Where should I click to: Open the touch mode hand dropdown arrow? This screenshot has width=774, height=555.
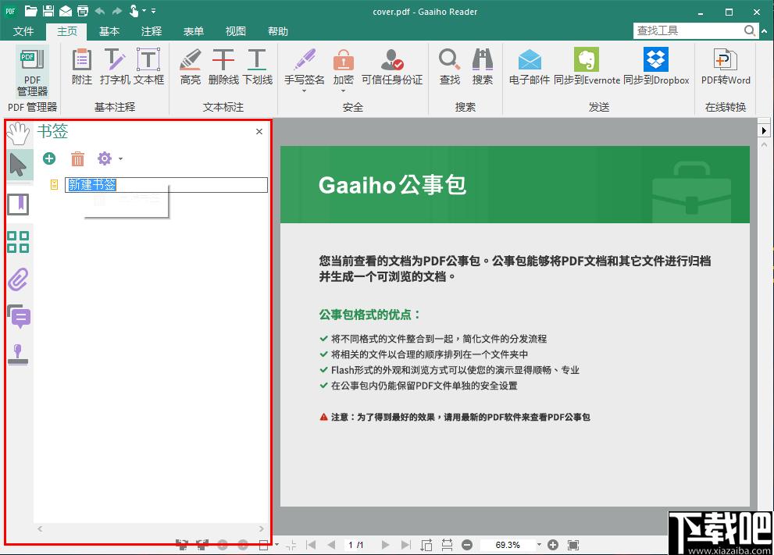click(x=144, y=11)
